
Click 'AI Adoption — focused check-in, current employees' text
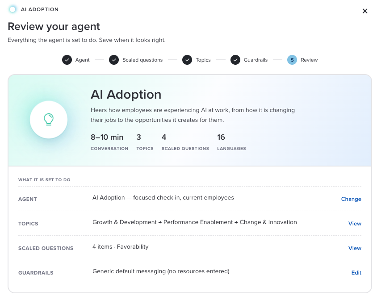[163, 198]
